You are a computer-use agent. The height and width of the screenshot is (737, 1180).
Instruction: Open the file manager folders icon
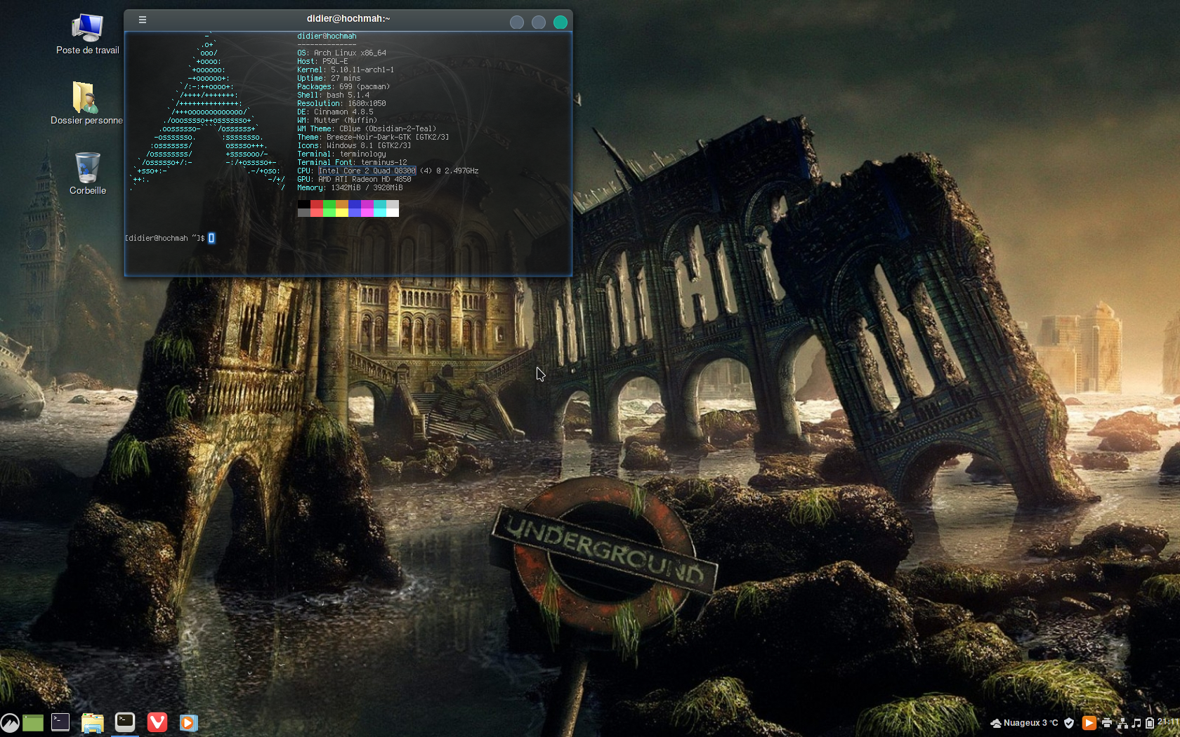(93, 723)
